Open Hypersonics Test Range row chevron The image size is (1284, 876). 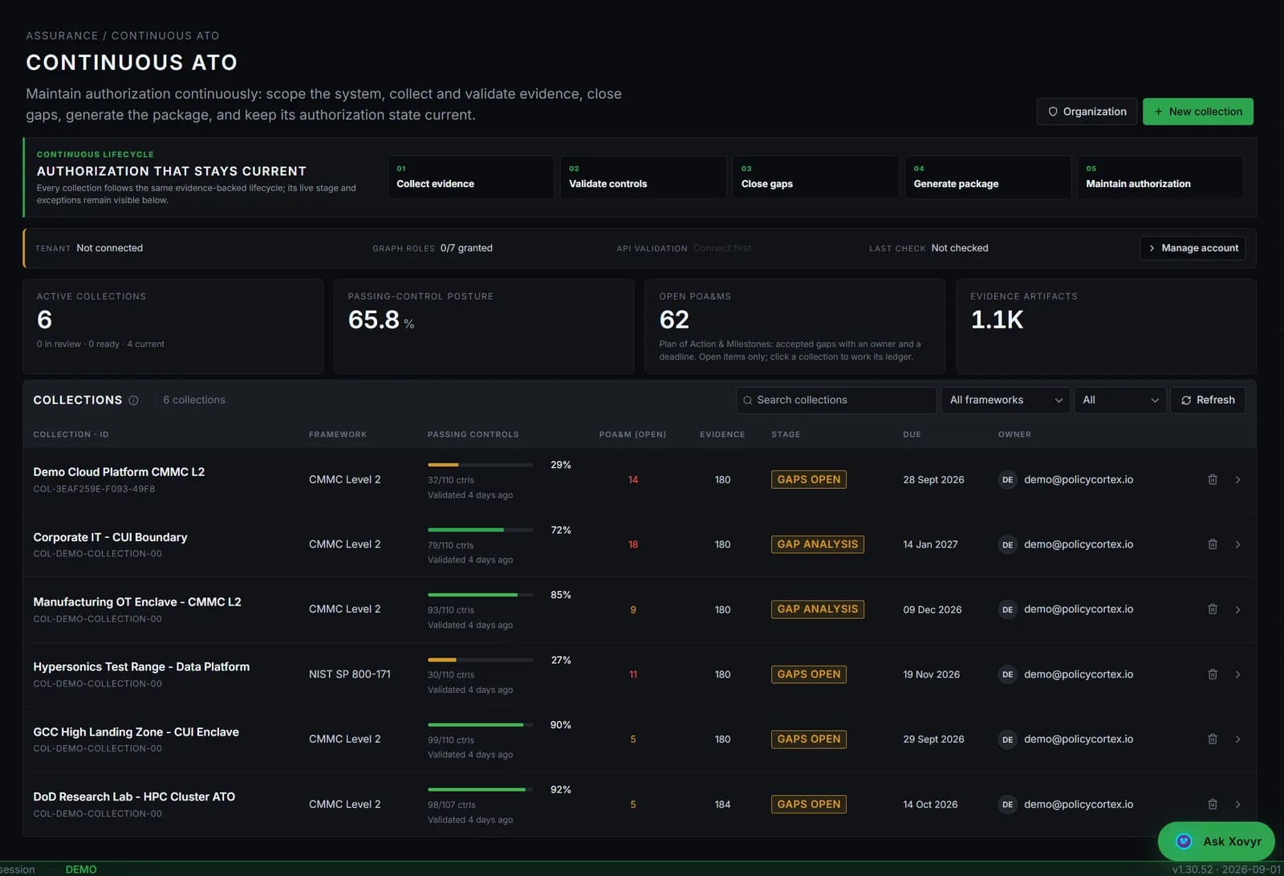[x=1237, y=674]
